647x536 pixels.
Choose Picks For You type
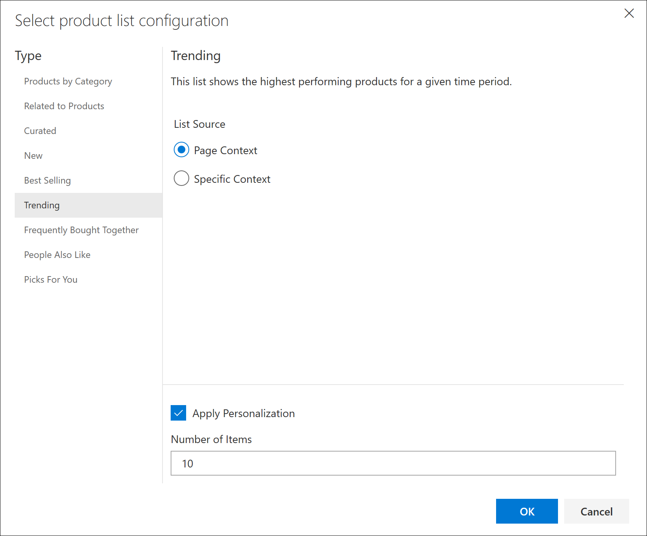coord(51,280)
